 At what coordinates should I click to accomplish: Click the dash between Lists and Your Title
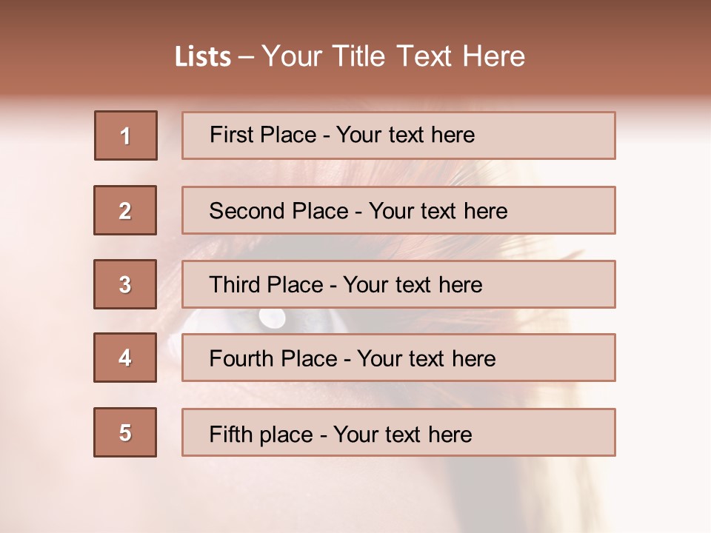point(247,58)
